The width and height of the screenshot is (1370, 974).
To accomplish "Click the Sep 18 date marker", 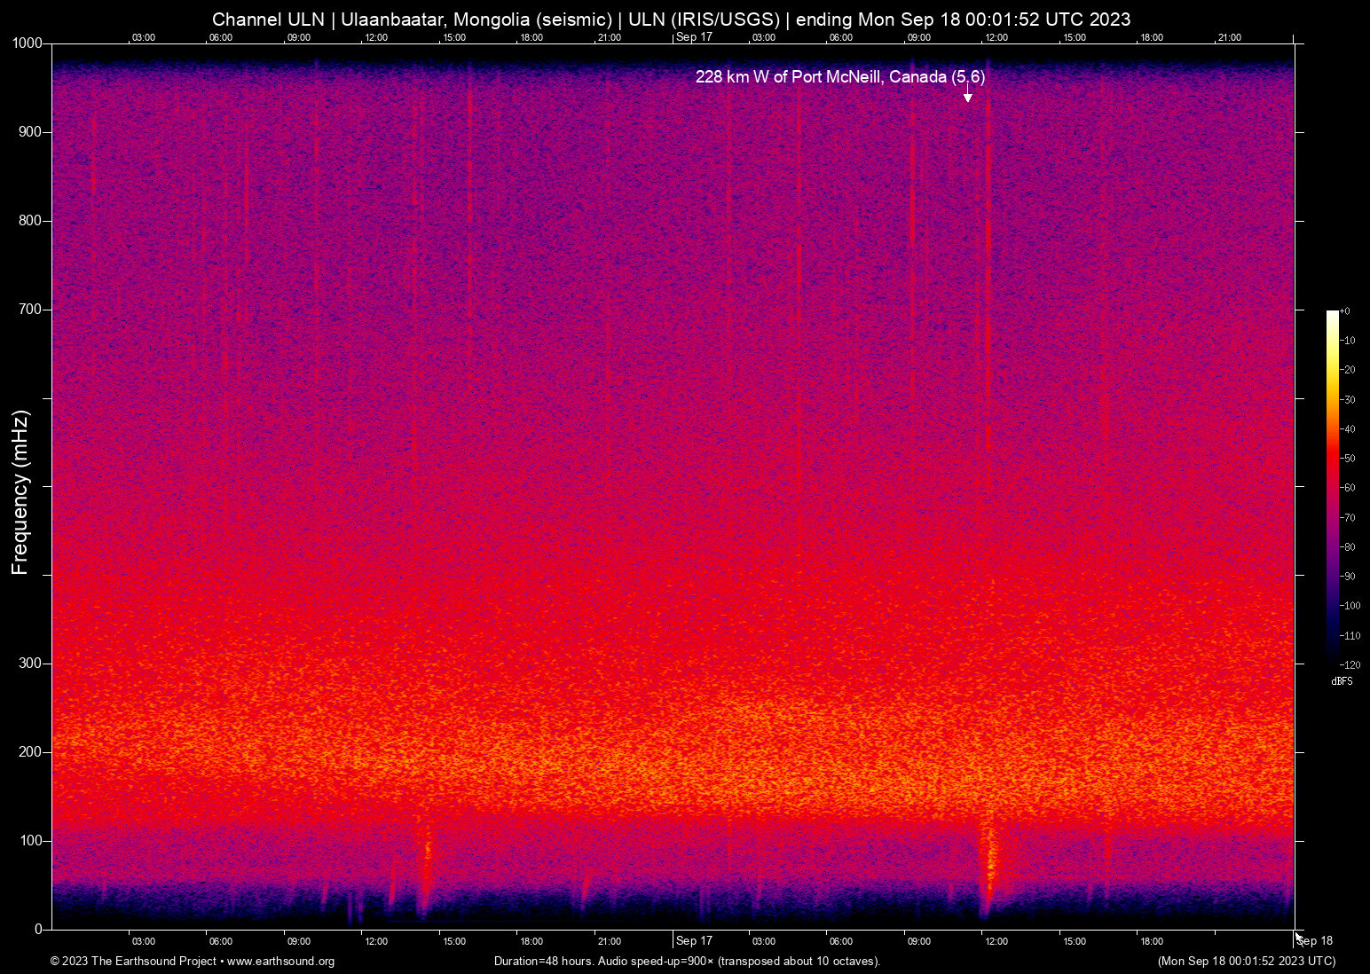I will coord(1315,941).
